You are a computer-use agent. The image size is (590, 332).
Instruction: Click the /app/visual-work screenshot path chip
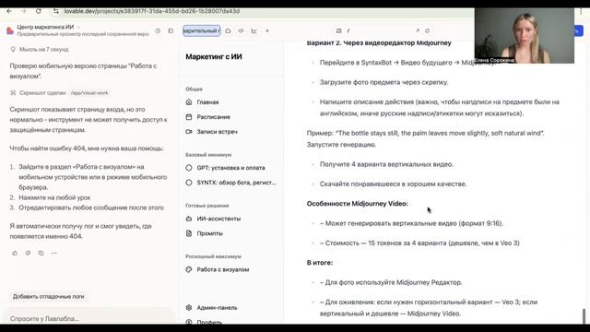tap(89, 93)
